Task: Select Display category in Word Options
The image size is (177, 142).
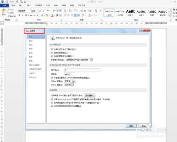Action: [x=36, y=41]
